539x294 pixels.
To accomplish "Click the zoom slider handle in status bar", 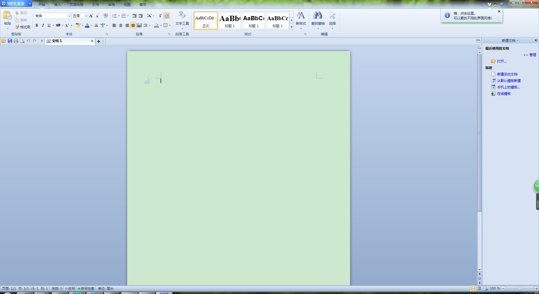I will click(x=520, y=288).
